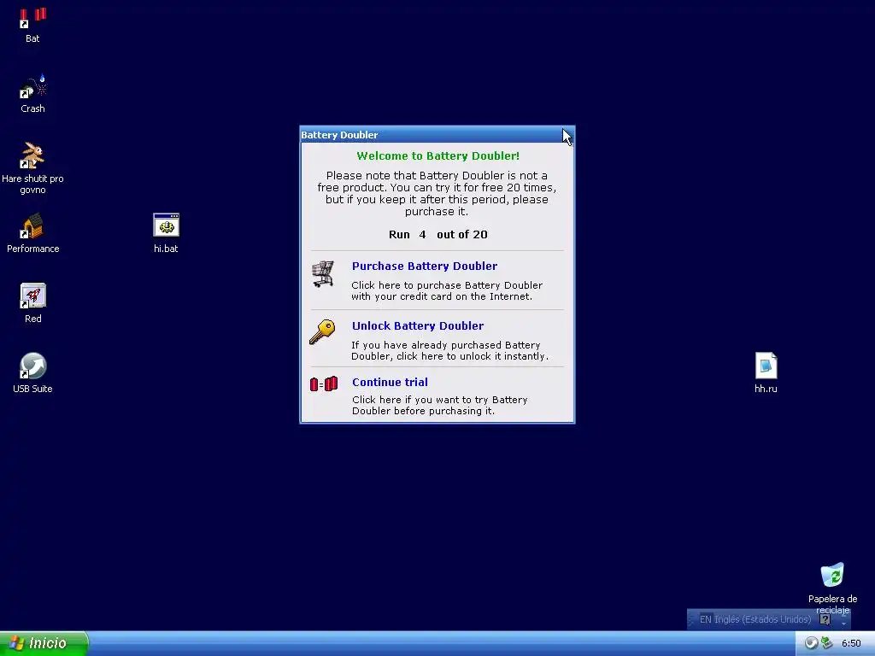Open the Inicio start button
875x656 pixels.
coord(44,643)
